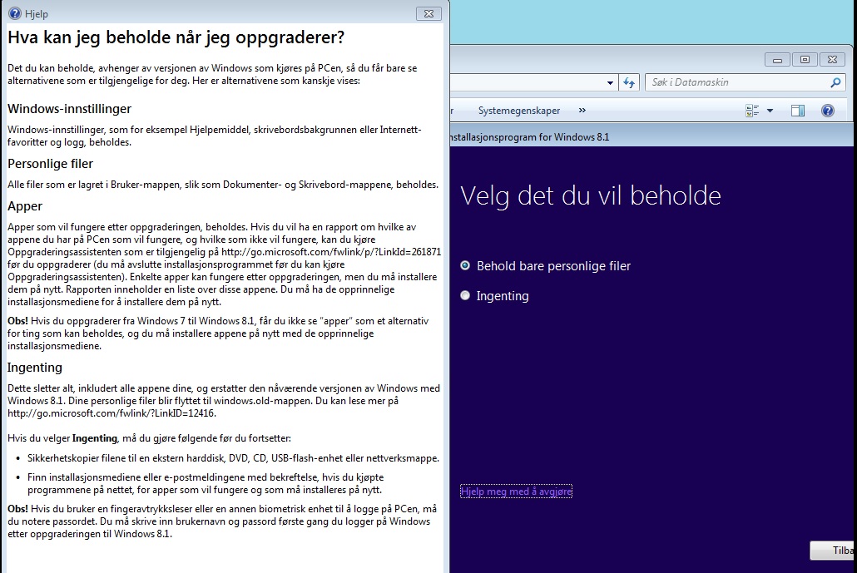Image resolution: width=857 pixels, height=573 pixels.
Task: Expand the view options dropdown arrow
Action: pos(770,111)
